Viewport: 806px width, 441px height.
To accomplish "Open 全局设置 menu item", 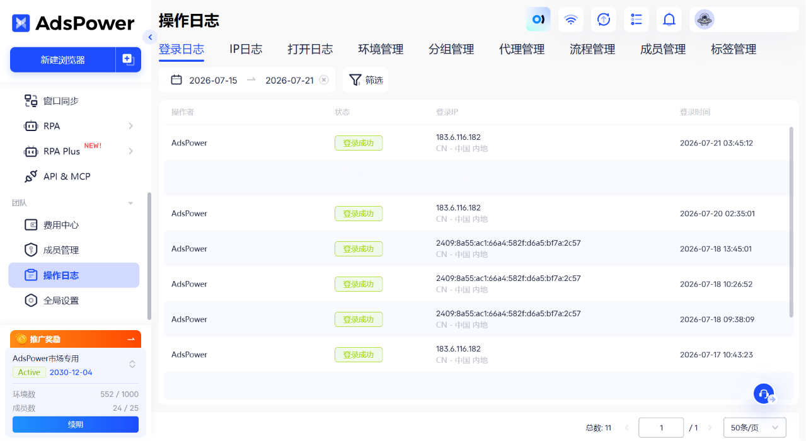I will click(x=74, y=301).
